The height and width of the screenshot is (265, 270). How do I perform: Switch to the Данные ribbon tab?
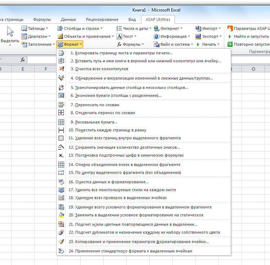click(68, 19)
